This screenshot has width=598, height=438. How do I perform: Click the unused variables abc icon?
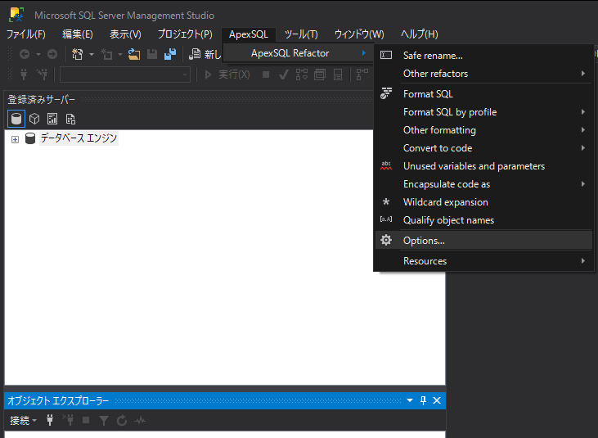tap(386, 165)
